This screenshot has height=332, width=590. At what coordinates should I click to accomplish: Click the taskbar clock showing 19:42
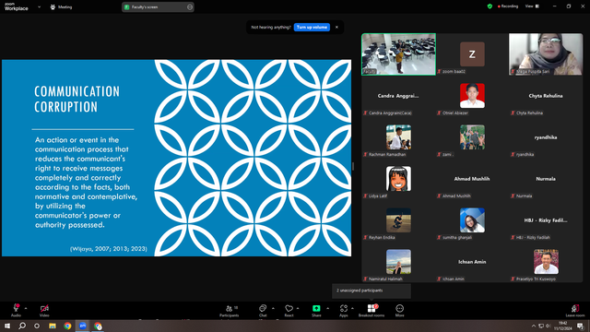point(562,326)
